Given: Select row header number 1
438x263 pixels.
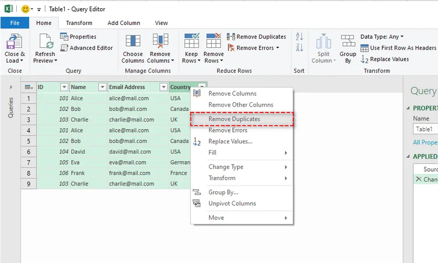Looking at the screenshot, I should click(28, 98).
